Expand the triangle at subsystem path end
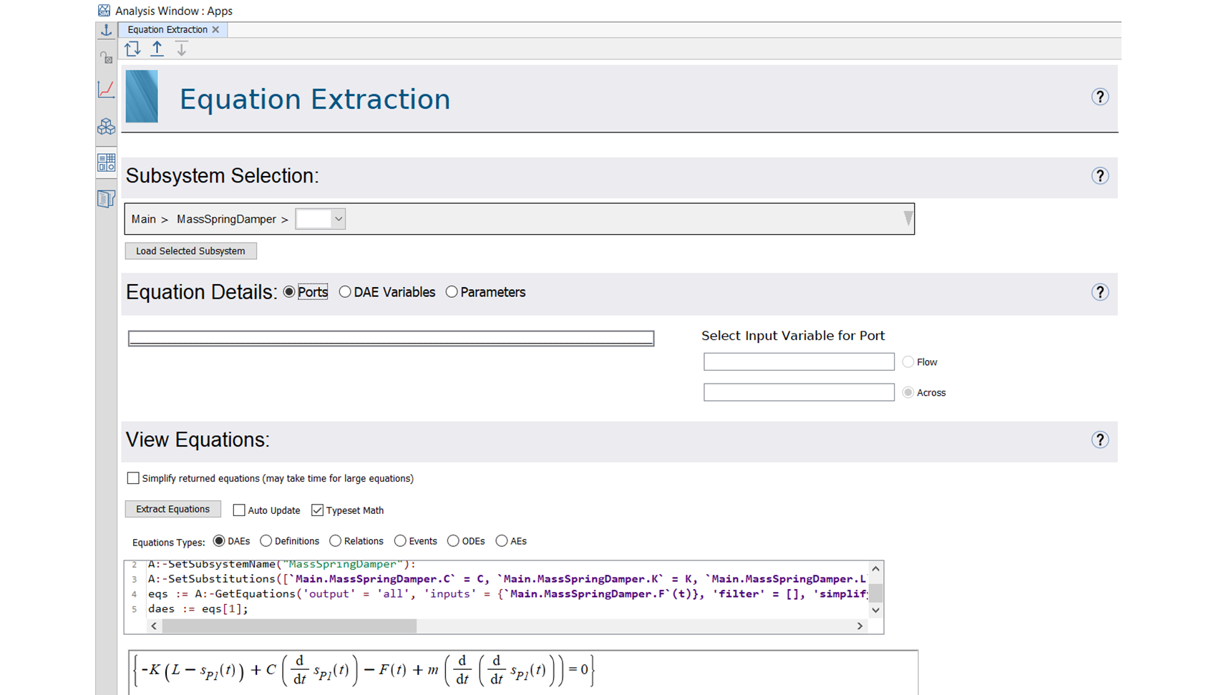 [908, 218]
